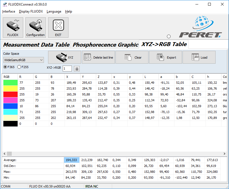Viewport: 229px width, 189px height.
Task: Click the round indicator near the PERET logo
Action: (x=169, y=36)
